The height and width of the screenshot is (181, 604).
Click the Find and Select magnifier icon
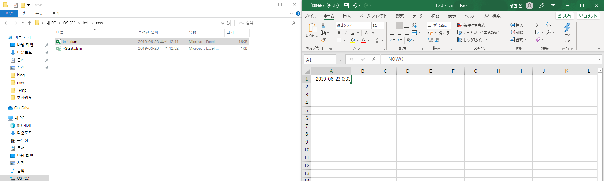click(549, 32)
